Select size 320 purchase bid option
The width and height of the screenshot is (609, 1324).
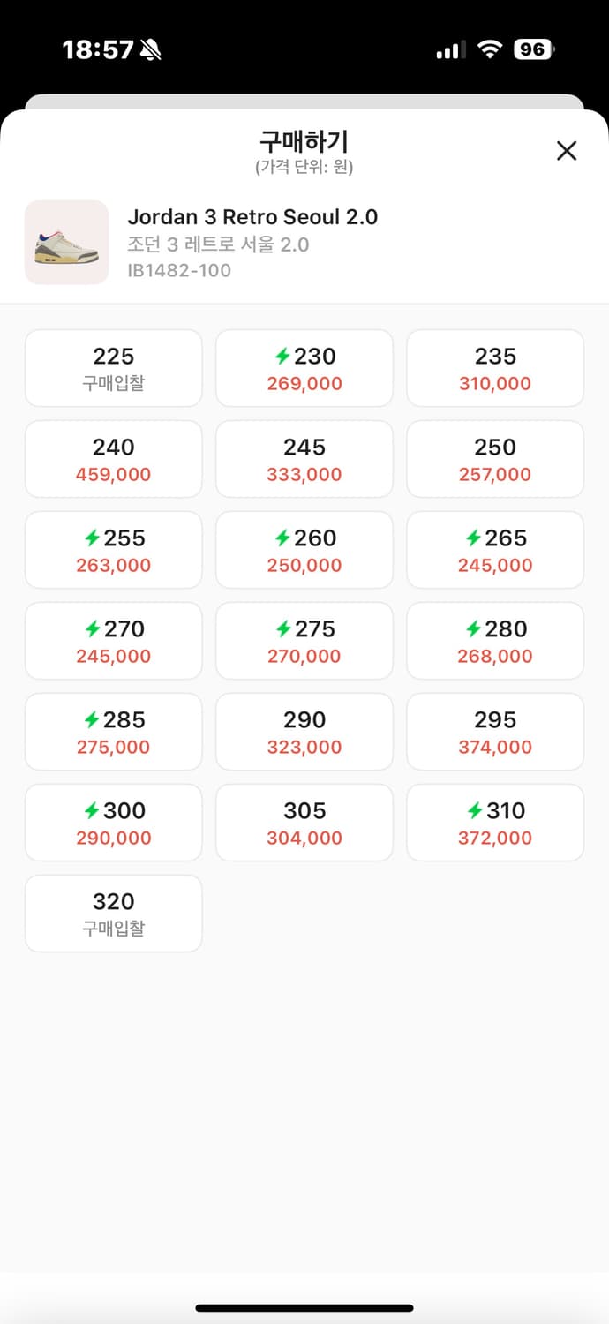point(114,914)
